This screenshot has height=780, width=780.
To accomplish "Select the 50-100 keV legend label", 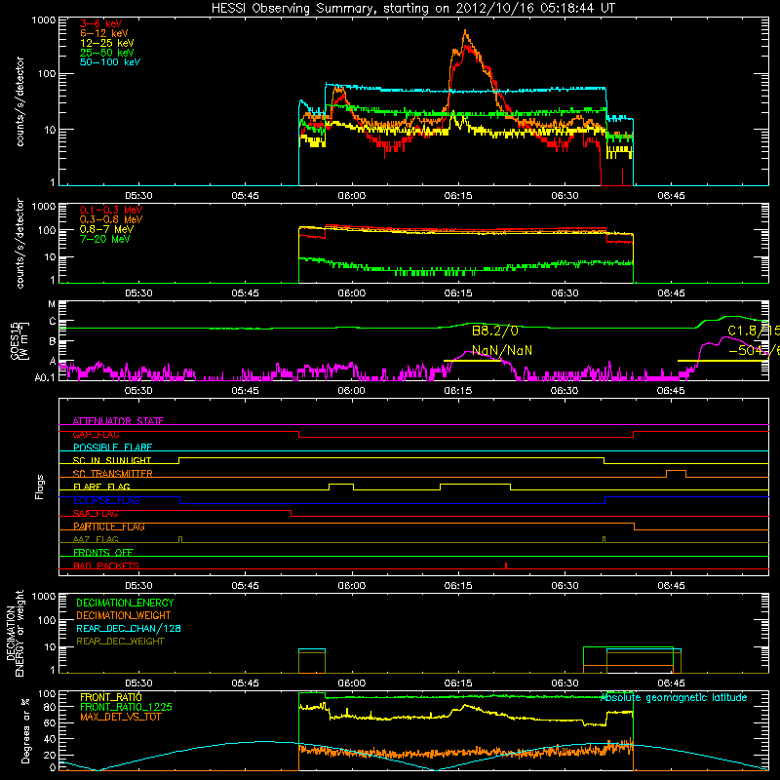I will [x=110, y=62].
